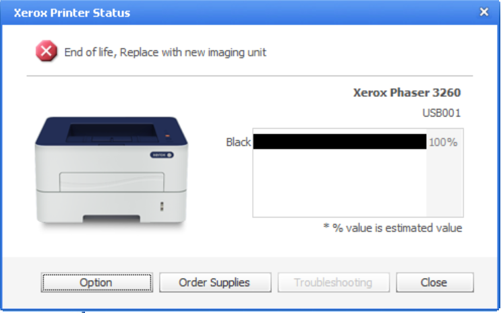Click Order Supplies button
Screen dimensions: 501x313
[215, 282]
